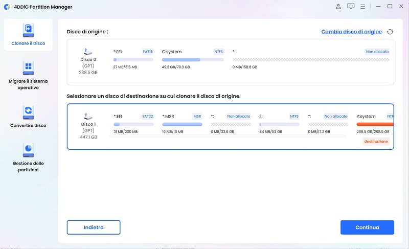
Task: Click Cambia disco di origine link
Action: (351, 32)
